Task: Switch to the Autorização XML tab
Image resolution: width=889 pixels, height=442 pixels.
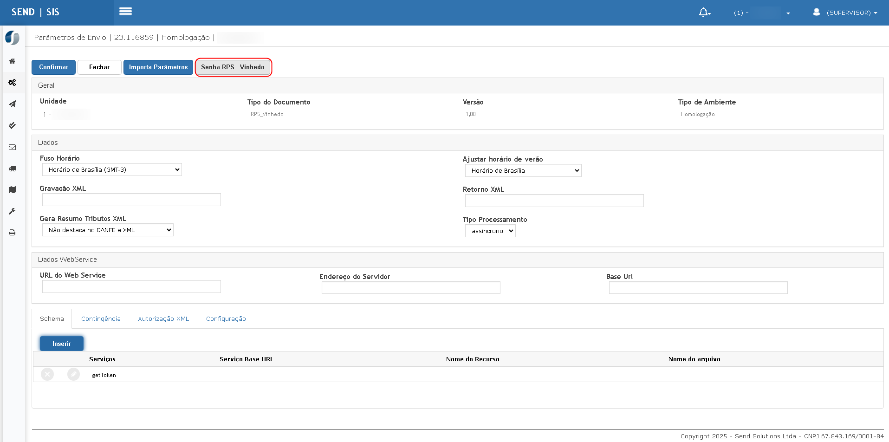Action: (163, 319)
